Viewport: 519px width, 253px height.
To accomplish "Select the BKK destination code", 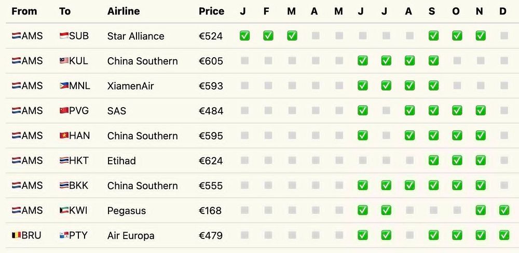I will [x=79, y=185].
